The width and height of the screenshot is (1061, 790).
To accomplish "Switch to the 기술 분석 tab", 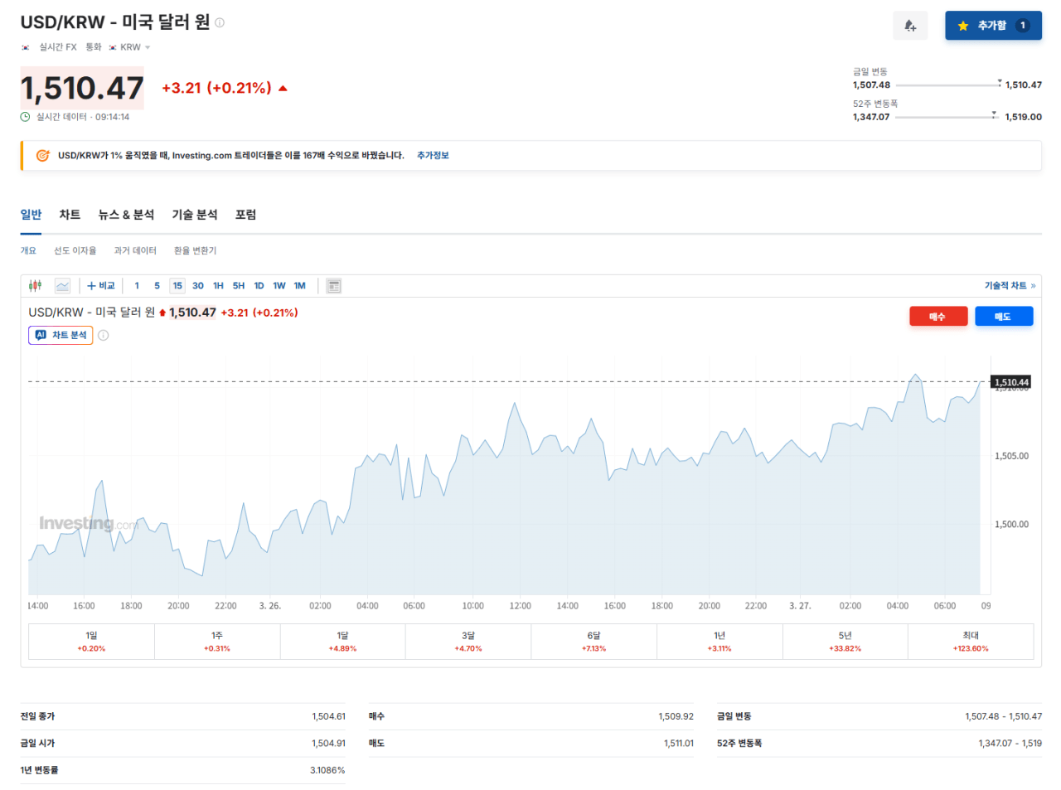I will point(194,215).
